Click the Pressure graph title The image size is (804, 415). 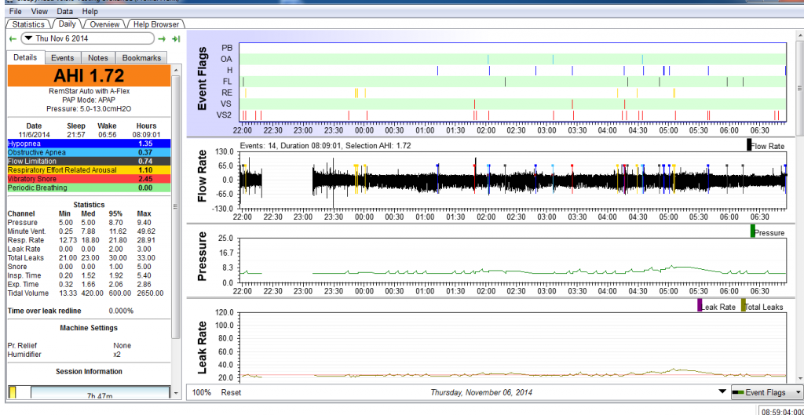pyautogui.click(x=203, y=257)
